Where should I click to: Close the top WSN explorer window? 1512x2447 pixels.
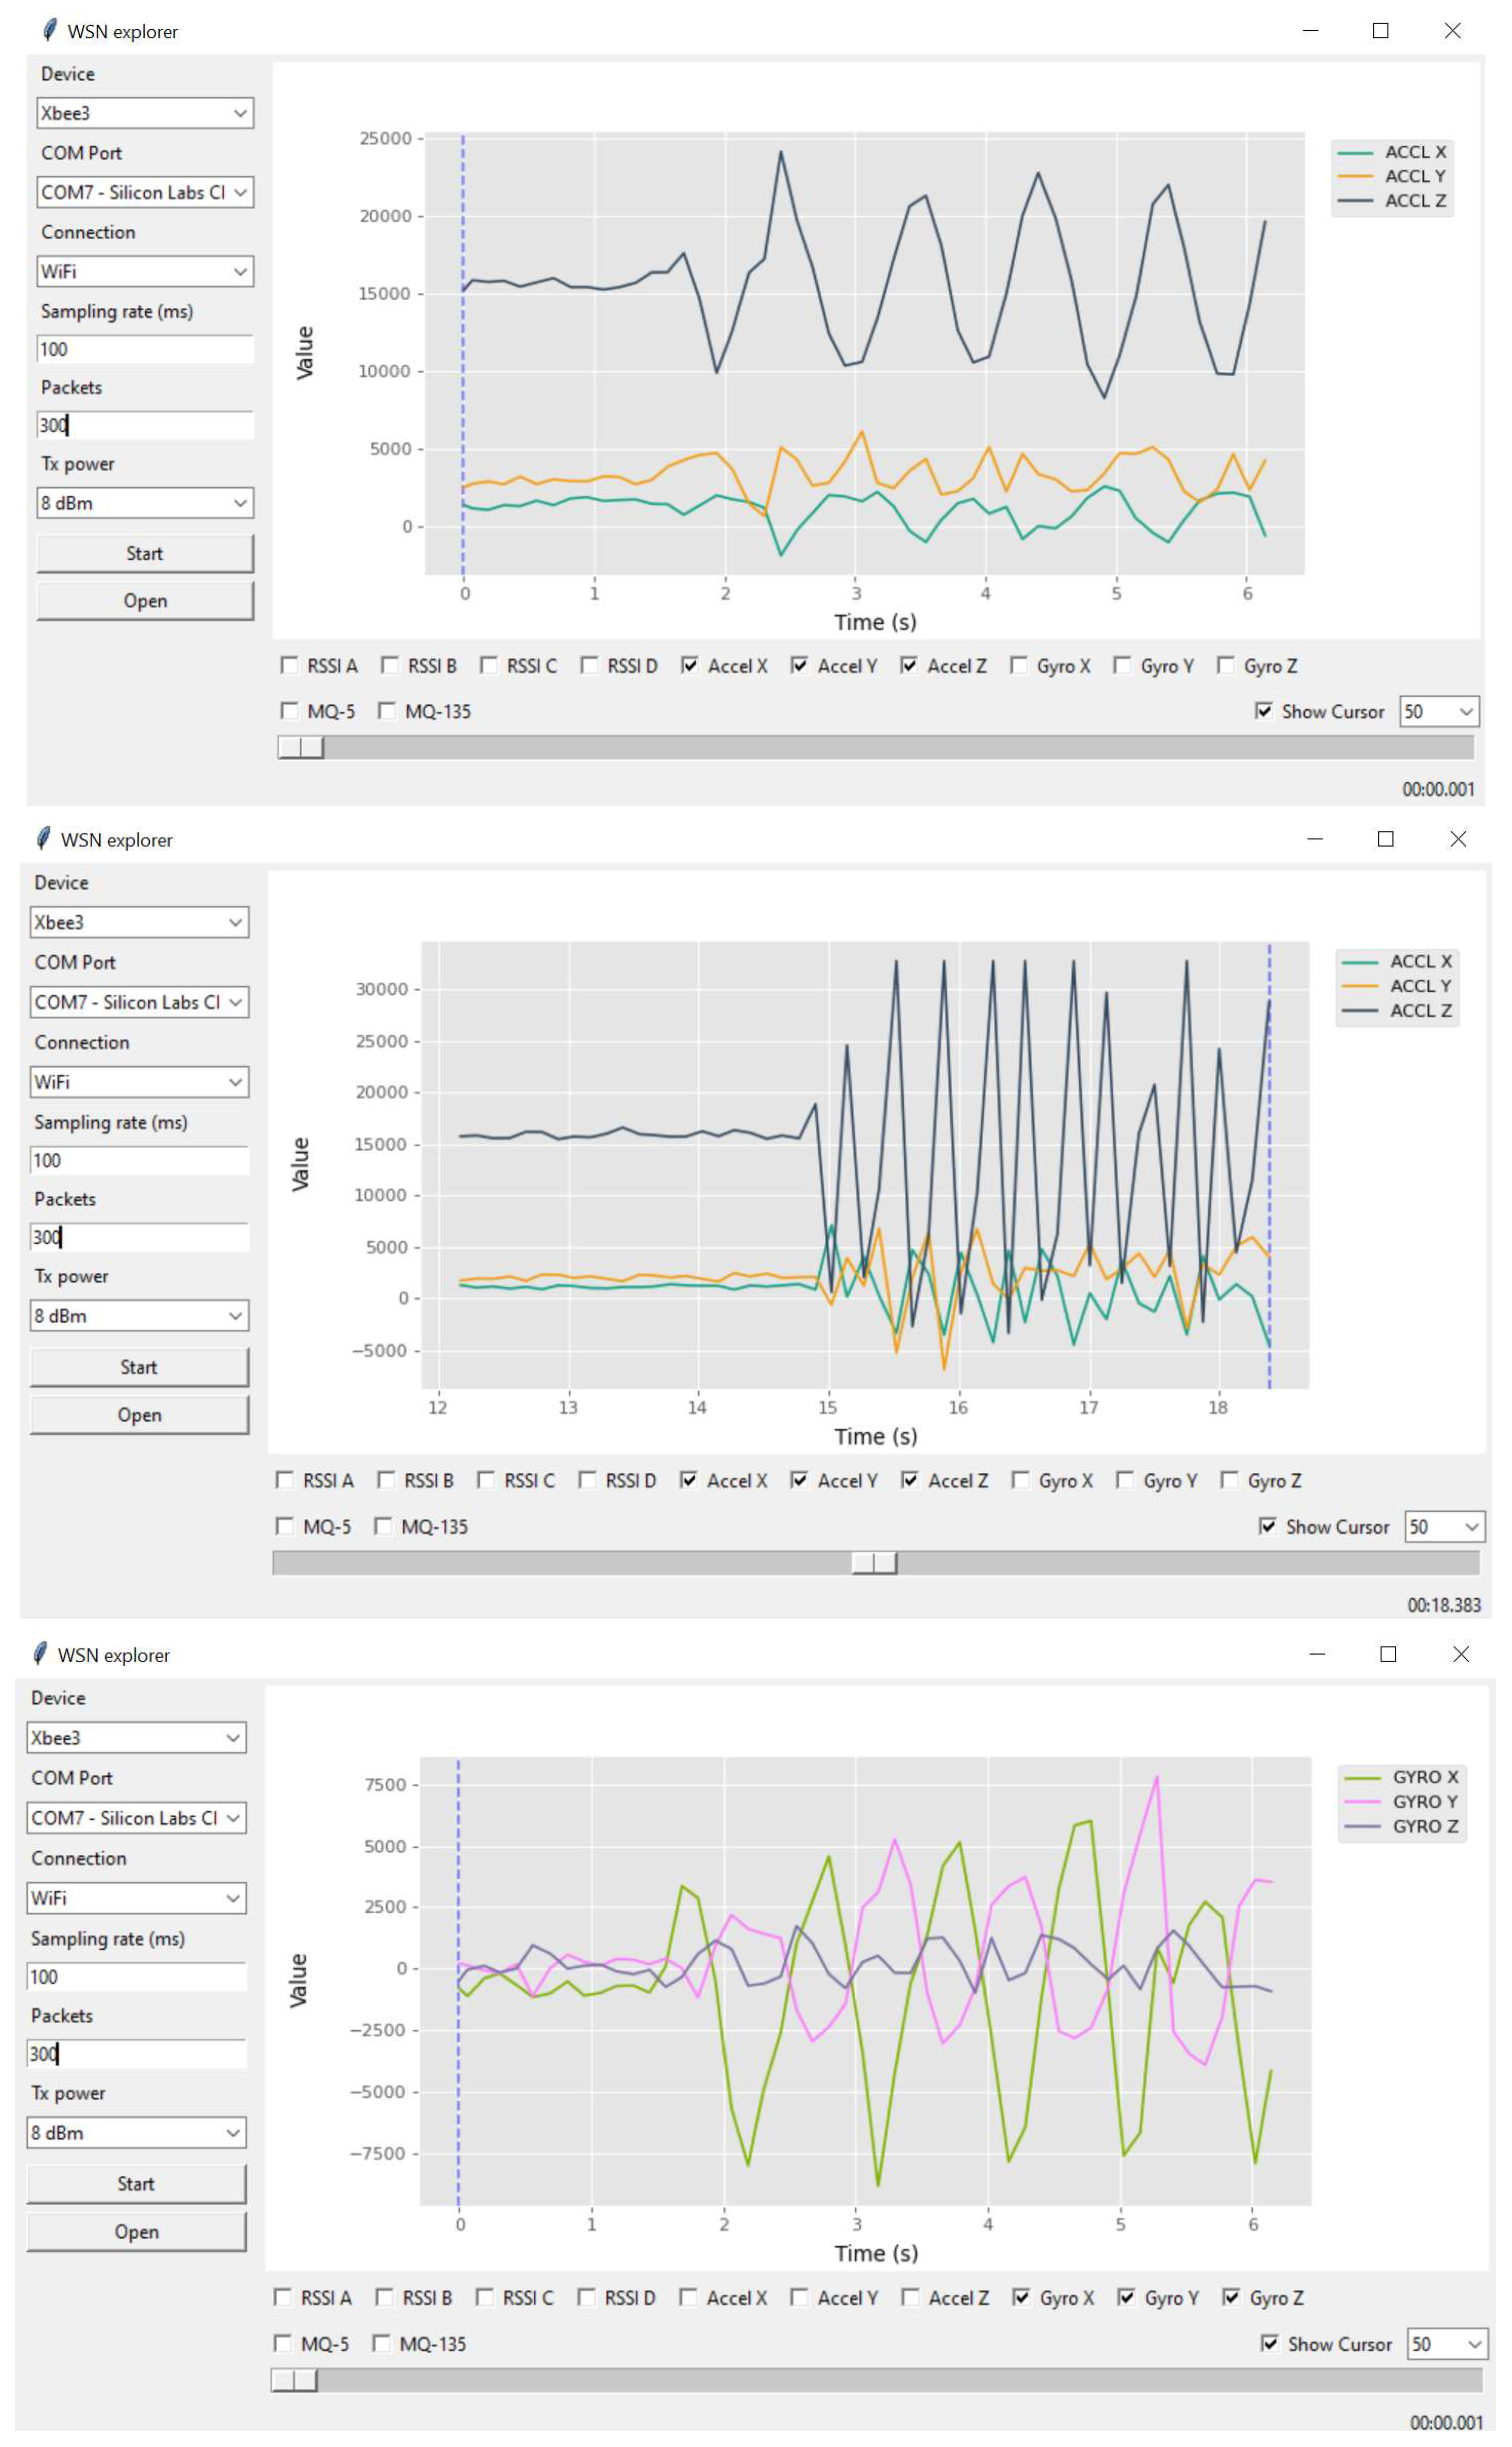(x=1452, y=31)
